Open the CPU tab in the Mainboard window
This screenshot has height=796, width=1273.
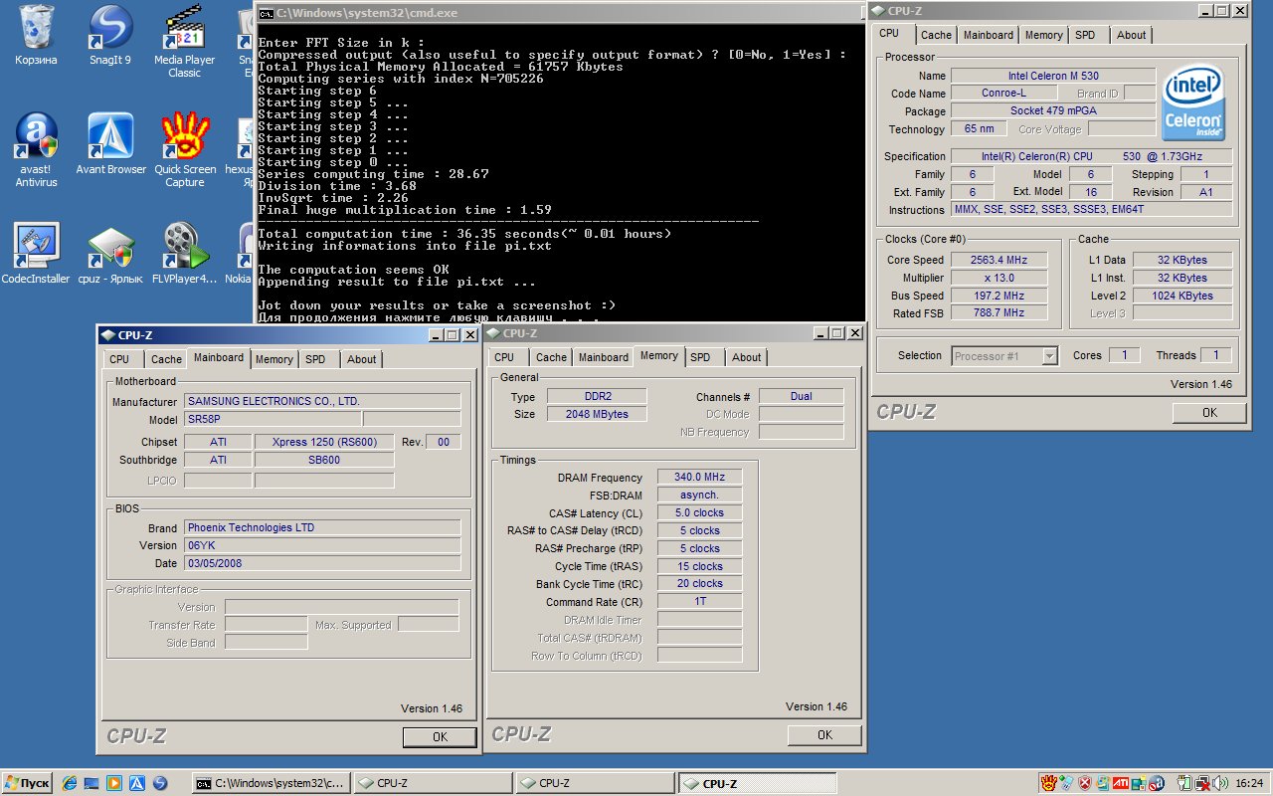pos(119,359)
